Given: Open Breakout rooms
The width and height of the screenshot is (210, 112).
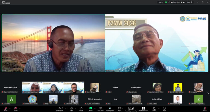Looking at the screenshot, I should tap(143, 108).
